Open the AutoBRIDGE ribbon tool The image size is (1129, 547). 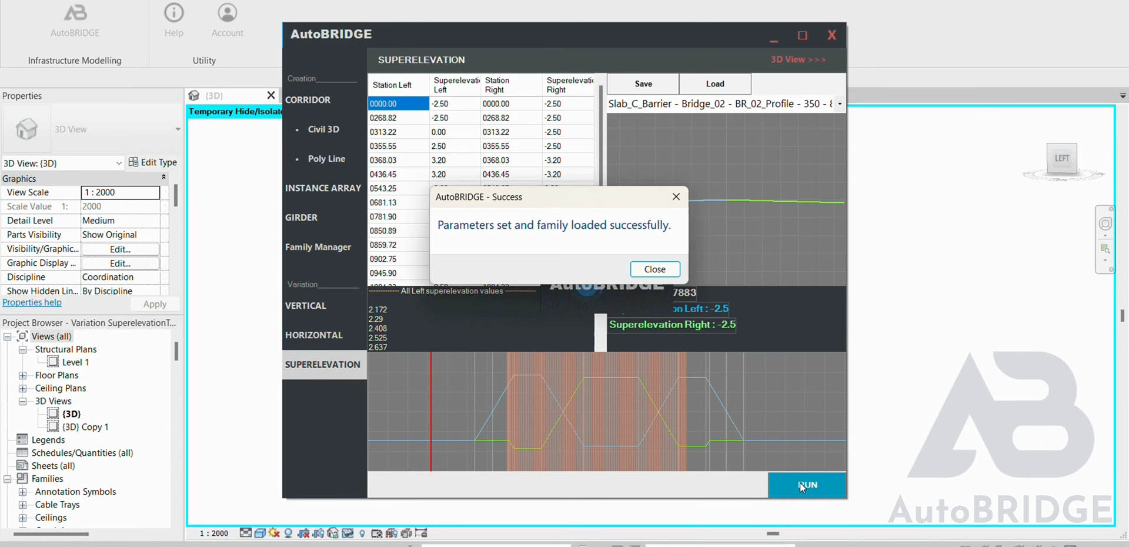coord(75,21)
